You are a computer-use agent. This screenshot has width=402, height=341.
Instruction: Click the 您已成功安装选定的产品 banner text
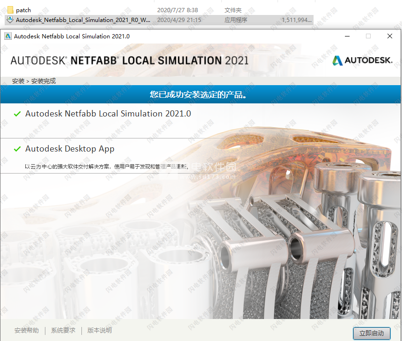(198, 94)
